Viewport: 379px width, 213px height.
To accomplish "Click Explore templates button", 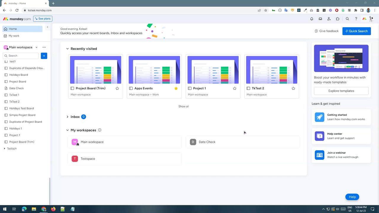I will 341,91.
